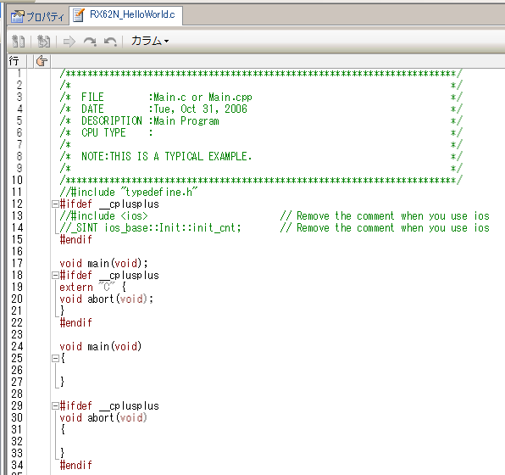The height and width of the screenshot is (475, 505).
Task: Click the DESCRIPTION :Main Program comment line
Action: click(150, 121)
